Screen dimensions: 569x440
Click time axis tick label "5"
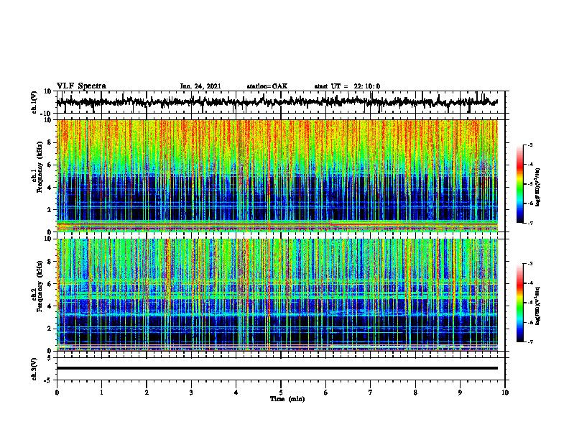(x=281, y=393)
